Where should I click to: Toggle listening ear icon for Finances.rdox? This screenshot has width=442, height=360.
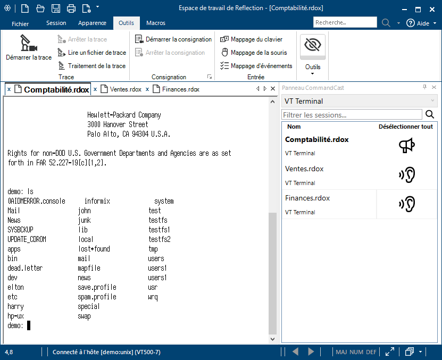[x=407, y=204]
